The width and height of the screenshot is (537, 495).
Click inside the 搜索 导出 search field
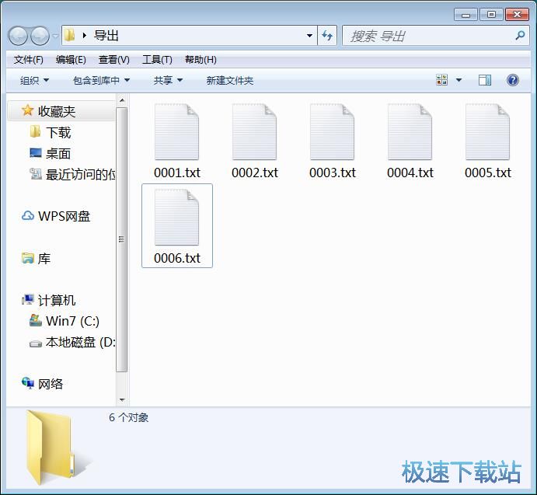436,36
